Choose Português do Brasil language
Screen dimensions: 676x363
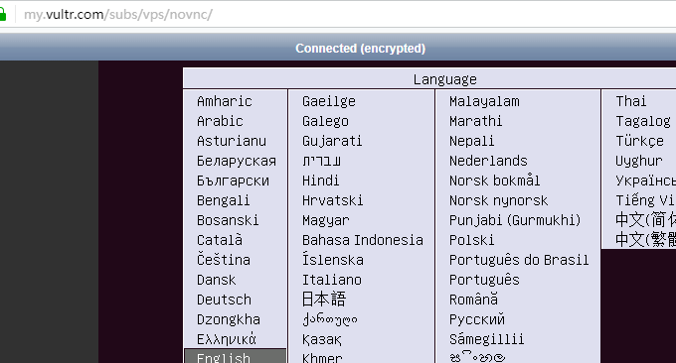click(519, 260)
